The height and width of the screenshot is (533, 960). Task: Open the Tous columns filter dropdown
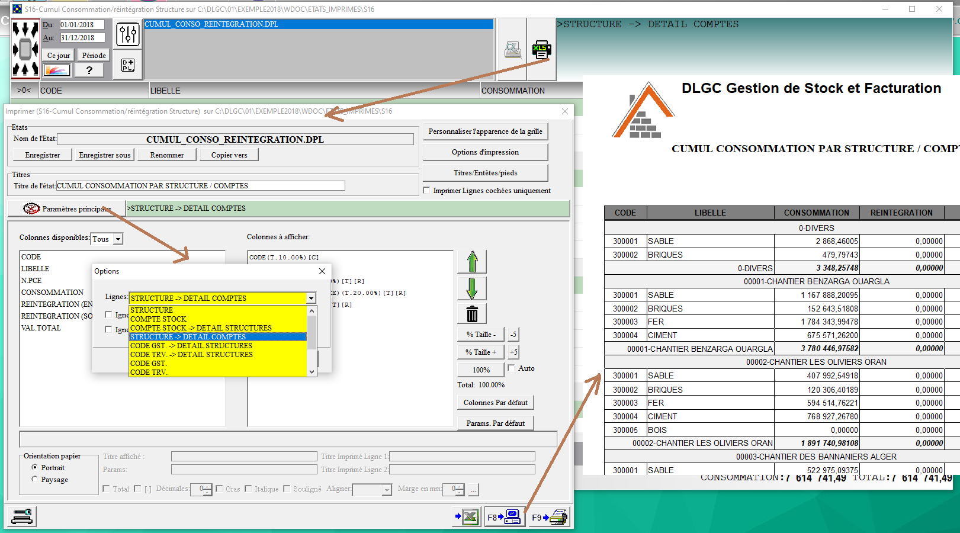(x=118, y=239)
